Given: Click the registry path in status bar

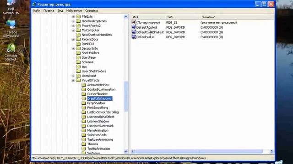Looking at the screenshot, I should tap(119, 158).
